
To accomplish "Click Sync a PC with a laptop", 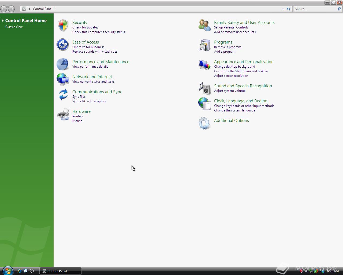I will tap(89, 101).
